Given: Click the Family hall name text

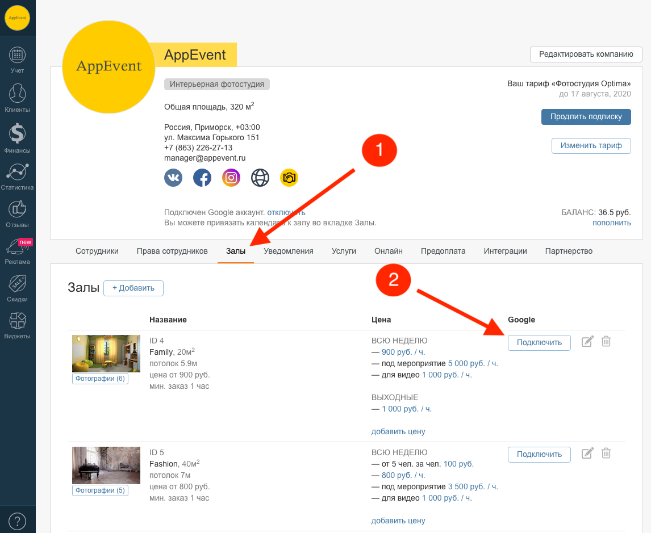Looking at the screenshot, I should (161, 352).
